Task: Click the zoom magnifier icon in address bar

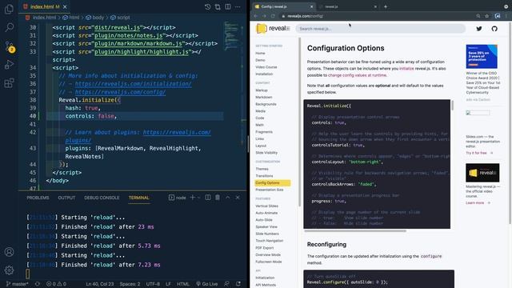Action: (x=478, y=16)
